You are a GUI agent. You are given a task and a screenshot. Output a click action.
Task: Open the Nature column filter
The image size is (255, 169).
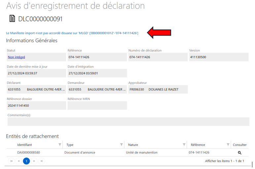click(184, 145)
